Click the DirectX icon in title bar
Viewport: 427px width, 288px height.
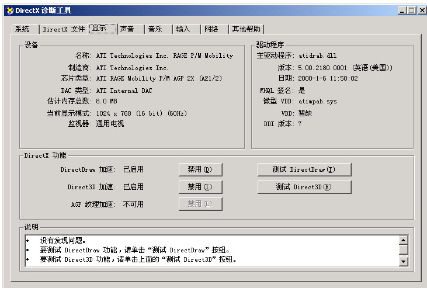click(x=10, y=11)
